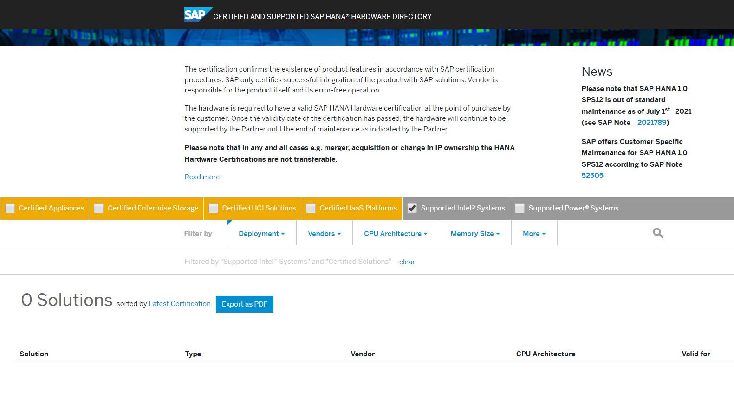Open the Vendors filter dropdown

tap(324, 234)
